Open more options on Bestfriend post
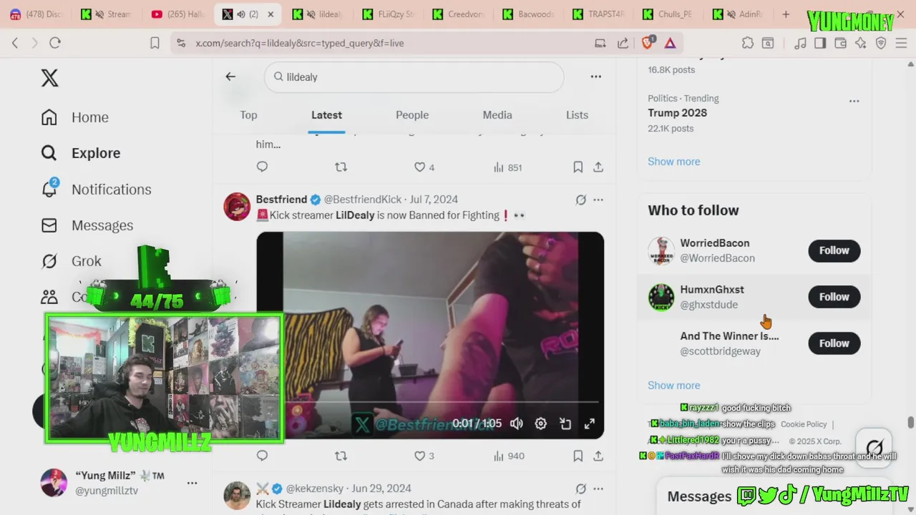This screenshot has width=916, height=515. (598, 200)
